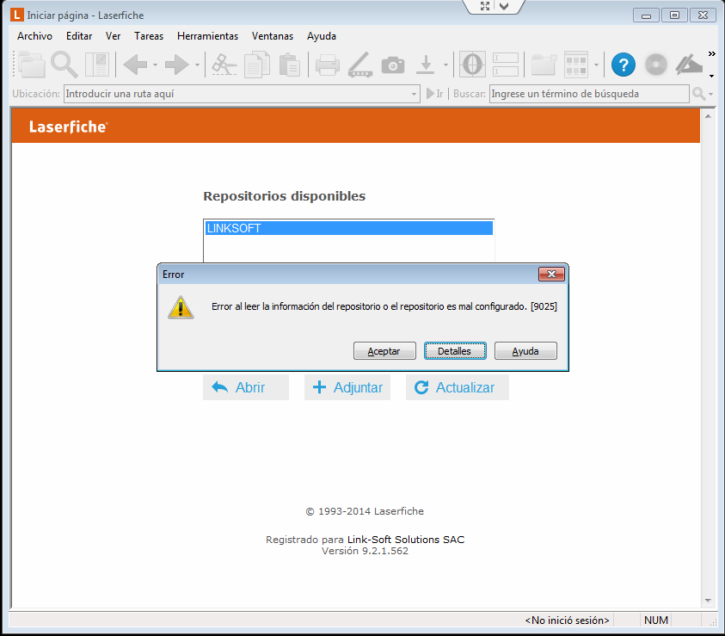Image resolution: width=725 pixels, height=636 pixels.
Task: Click the stamp annotation icon
Action: [689, 65]
